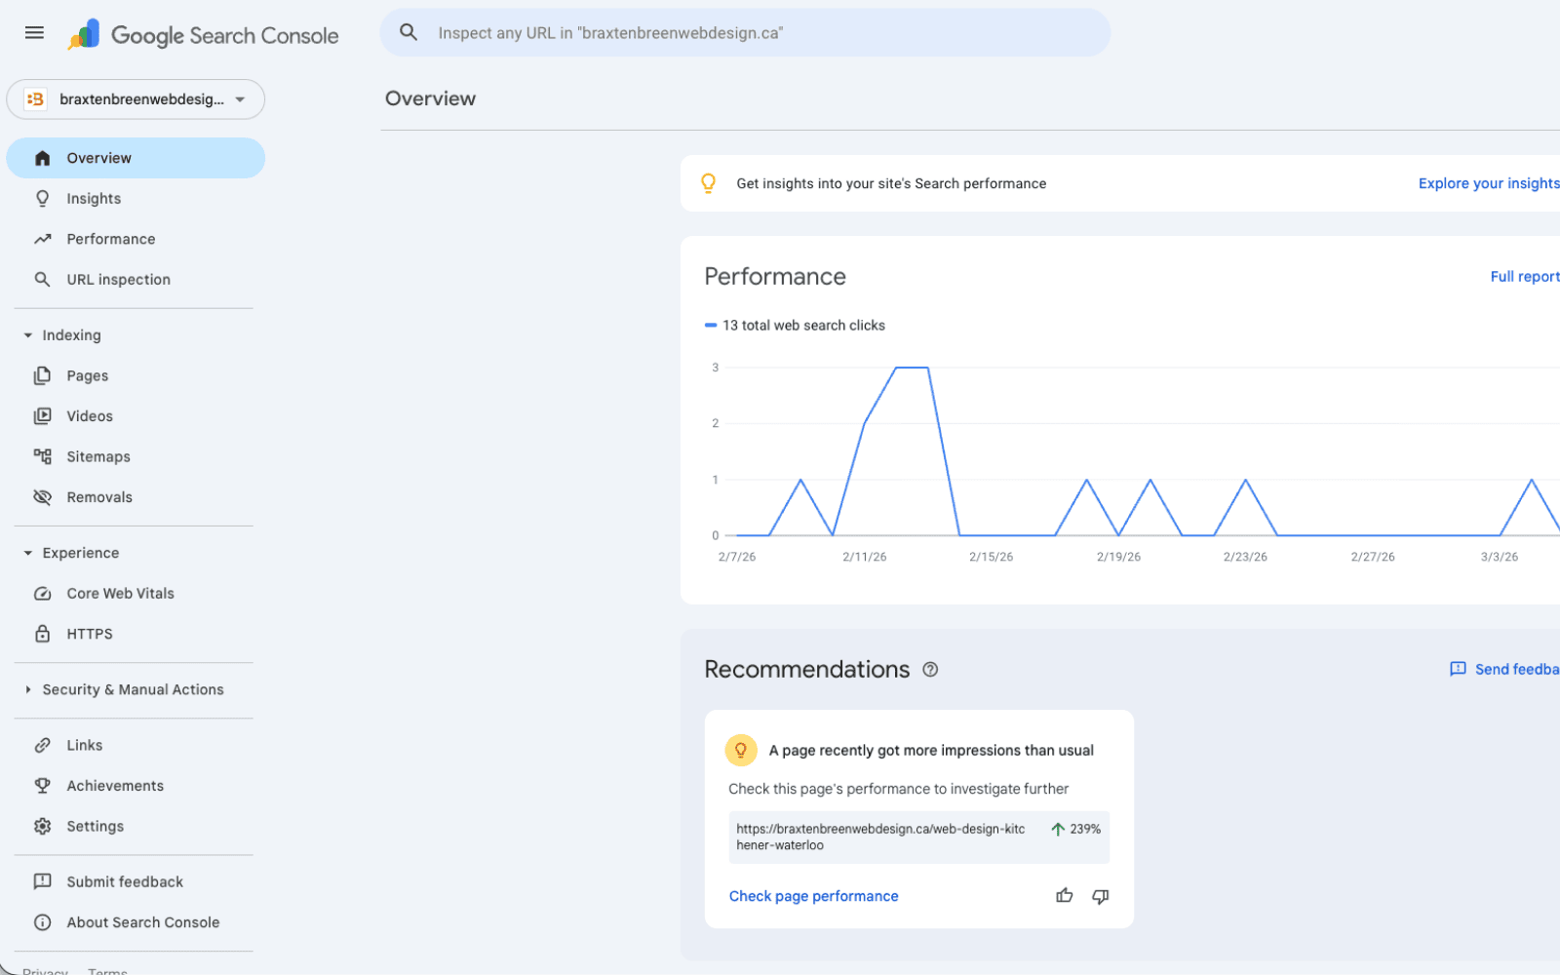Collapse the Indexing section

27,334
